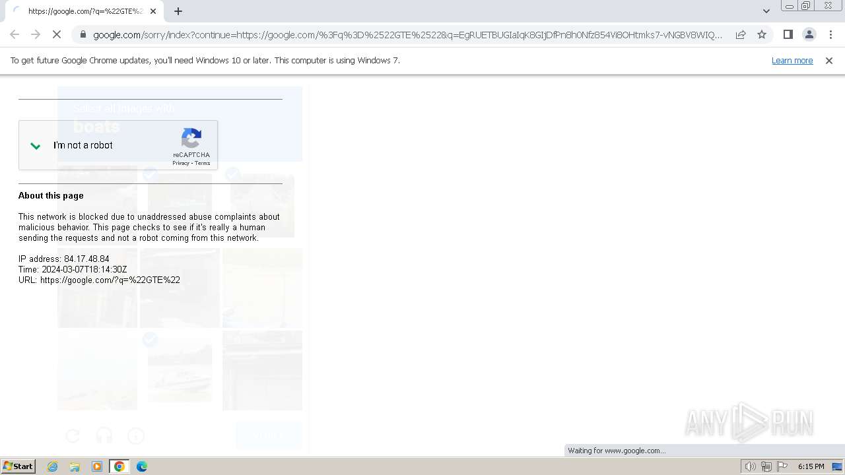This screenshot has height=475, width=845.
Task: Switch to Chrome in the taskbar
Action: [x=119, y=466]
